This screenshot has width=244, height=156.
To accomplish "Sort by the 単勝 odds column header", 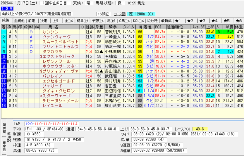I will coord(229,27).
